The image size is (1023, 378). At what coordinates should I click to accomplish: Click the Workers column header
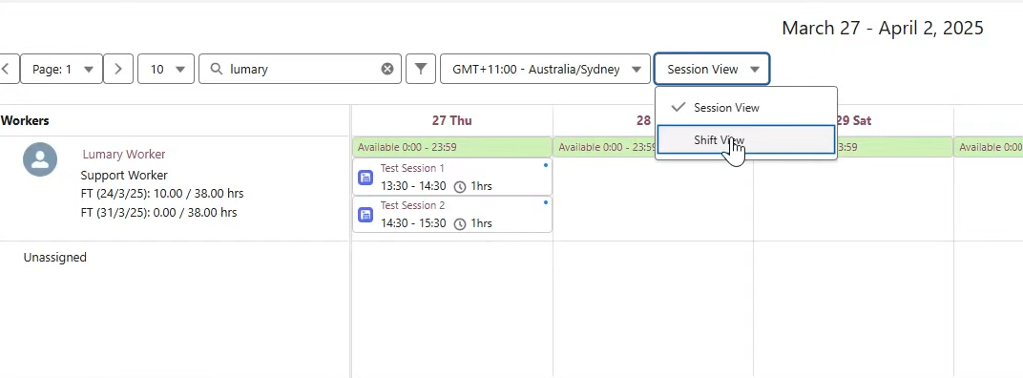[25, 120]
